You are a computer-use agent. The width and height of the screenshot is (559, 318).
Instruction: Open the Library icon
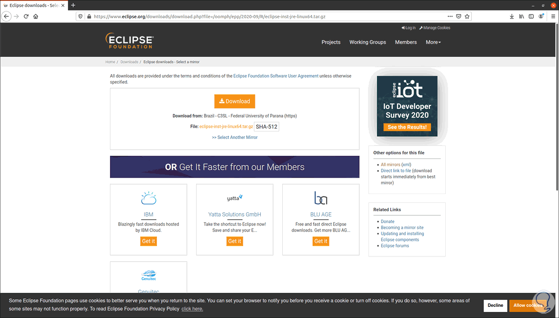pyautogui.click(x=522, y=16)
